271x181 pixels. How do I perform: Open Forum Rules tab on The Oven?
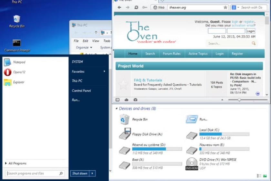click(172, 54)
